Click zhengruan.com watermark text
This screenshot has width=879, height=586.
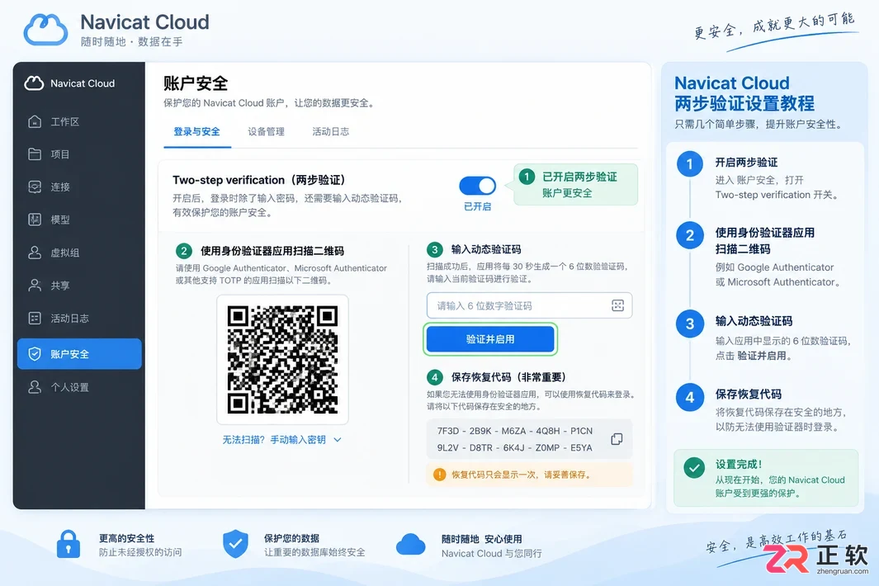pyautogui.click(x=843, y=571)
